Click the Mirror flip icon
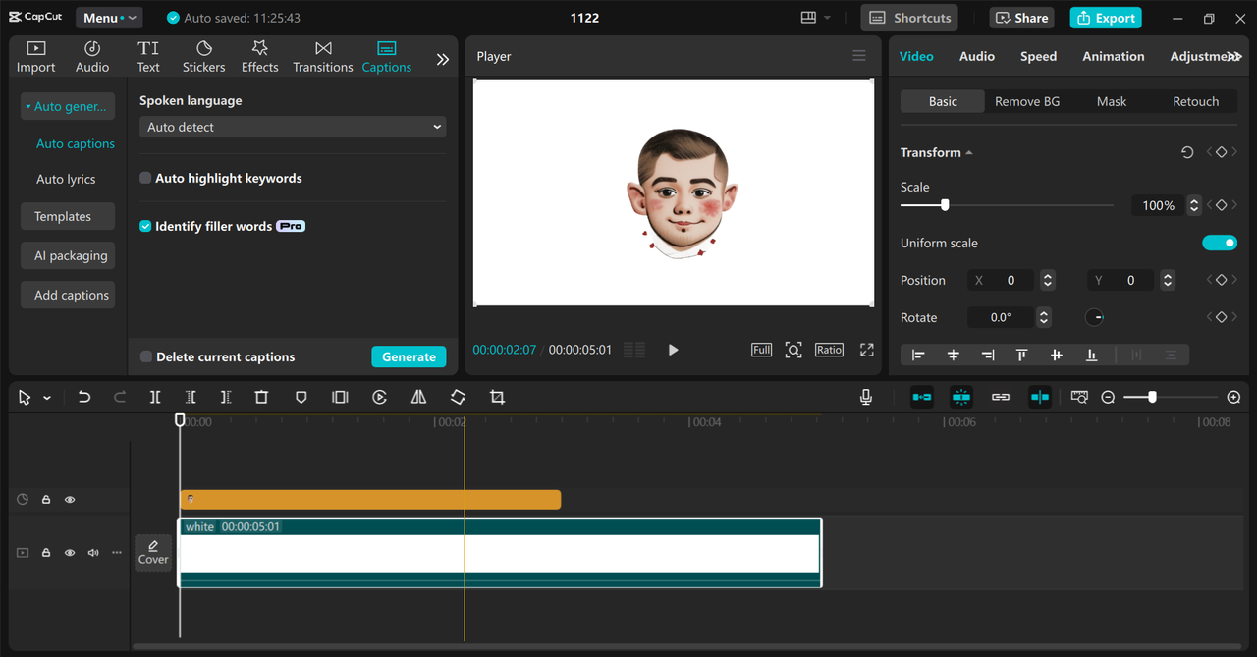1257x657 pixels. [x=418, y=397]
